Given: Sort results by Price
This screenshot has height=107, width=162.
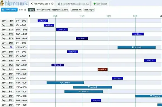Looking at the screenshot, I should pos(38,10).
